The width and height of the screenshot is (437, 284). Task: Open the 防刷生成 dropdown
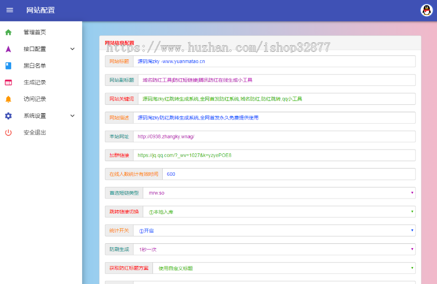coord(274,250)
